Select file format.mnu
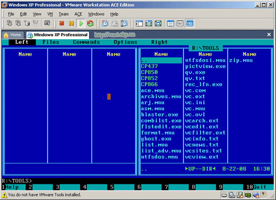Viewport: 276px width, 200px height. [x=158, y=133]
